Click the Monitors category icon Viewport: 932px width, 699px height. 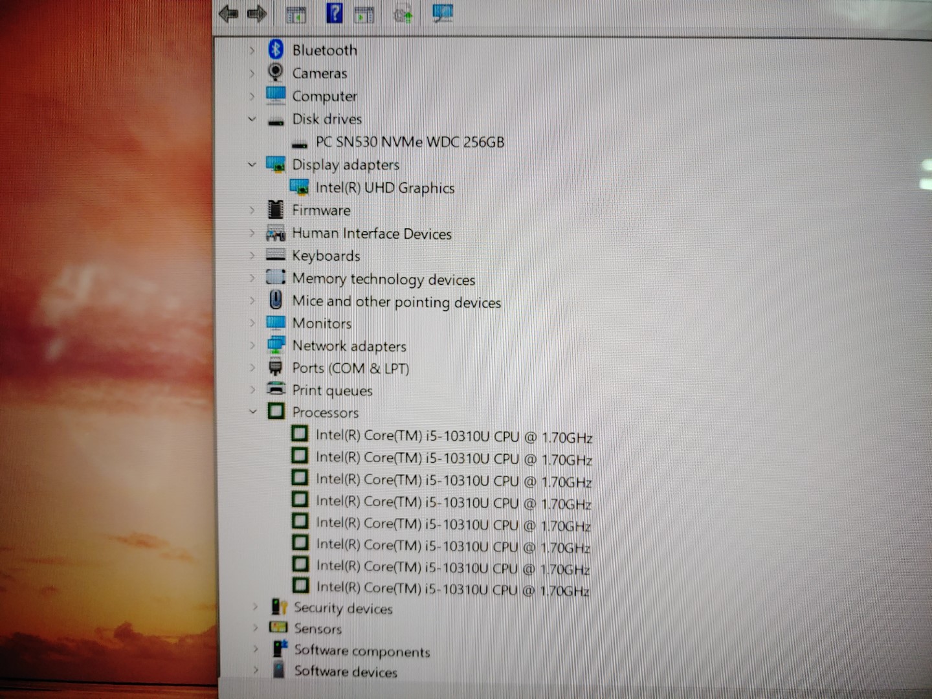276,322
